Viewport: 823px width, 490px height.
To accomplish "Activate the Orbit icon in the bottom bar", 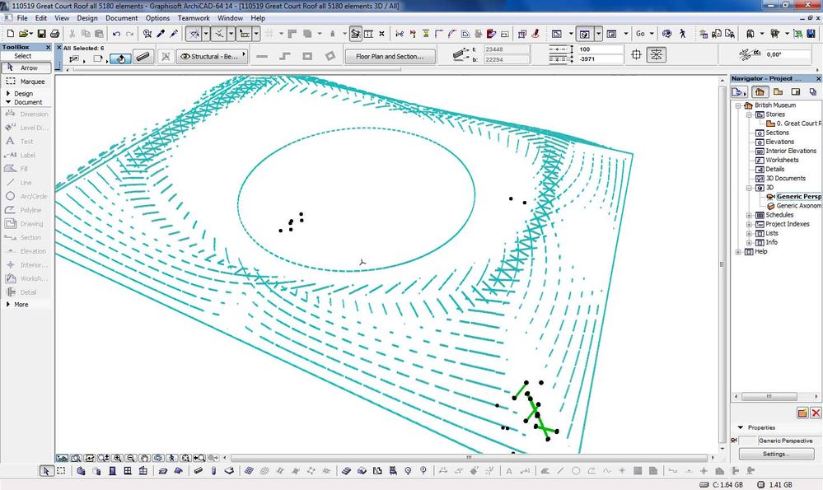I will point(158,458).
